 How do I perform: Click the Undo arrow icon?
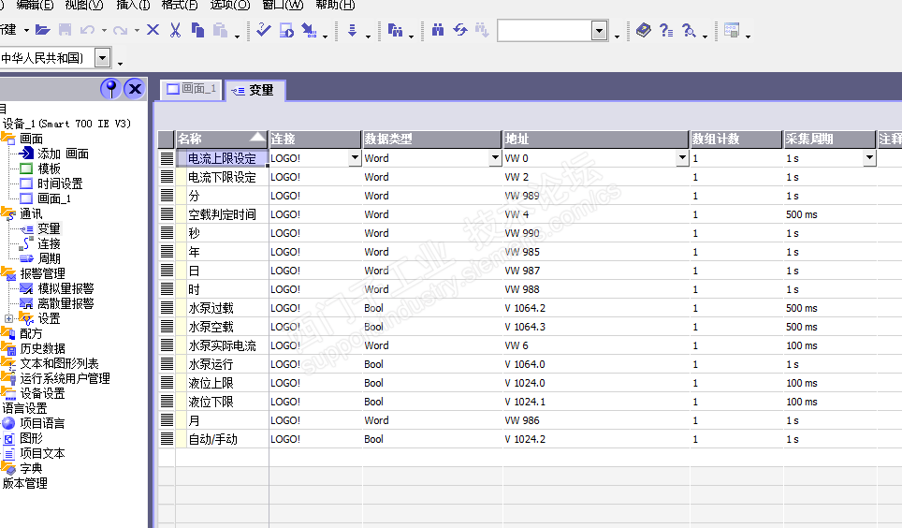87,30
